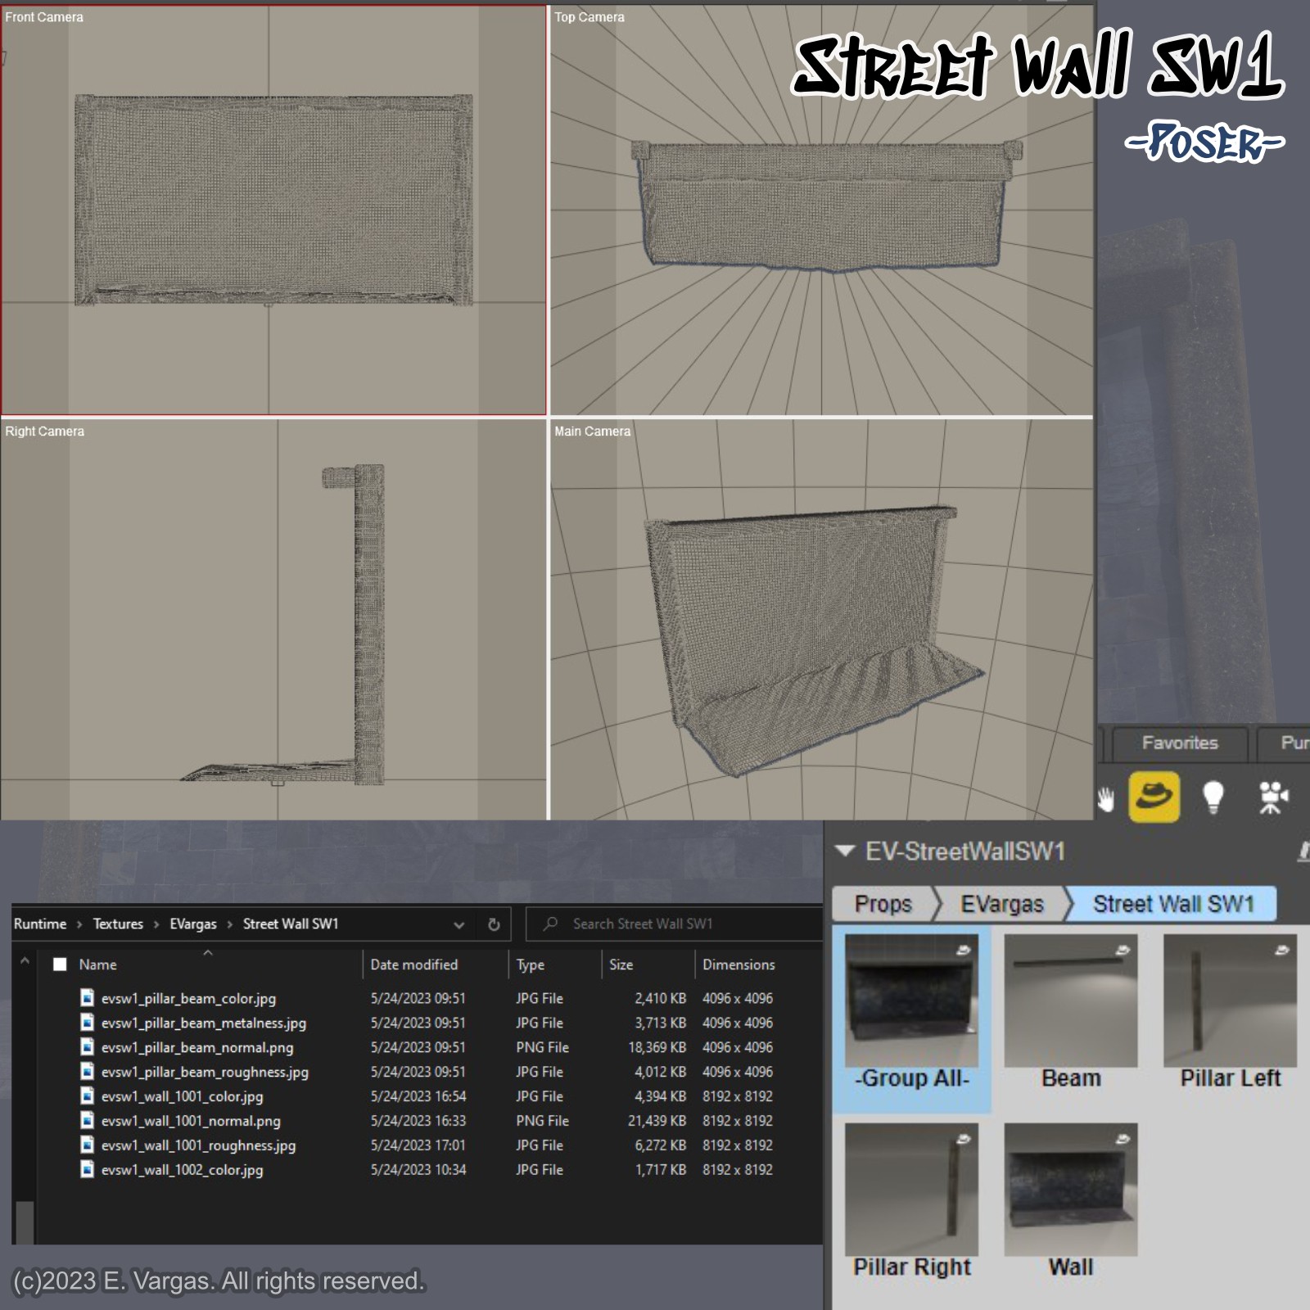Viewport: 1310px width, 1310px height.
Task: Sort files by Type column header
Action: 531,964
